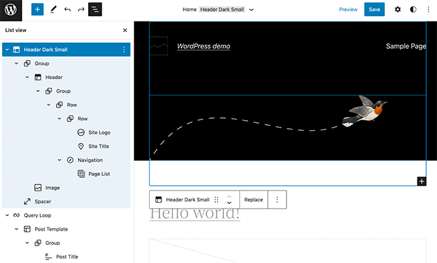Screen dimensions: 437x263
Task: Click the blue block inserter plus button
Action: [x=38, y=9]
